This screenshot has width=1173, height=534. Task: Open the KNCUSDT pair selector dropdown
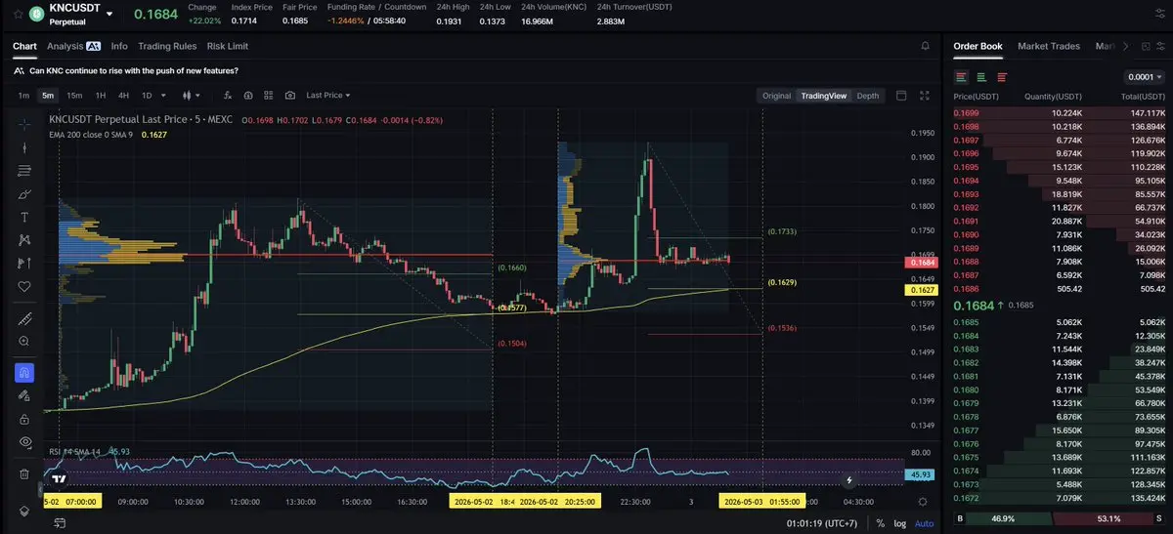109,15
